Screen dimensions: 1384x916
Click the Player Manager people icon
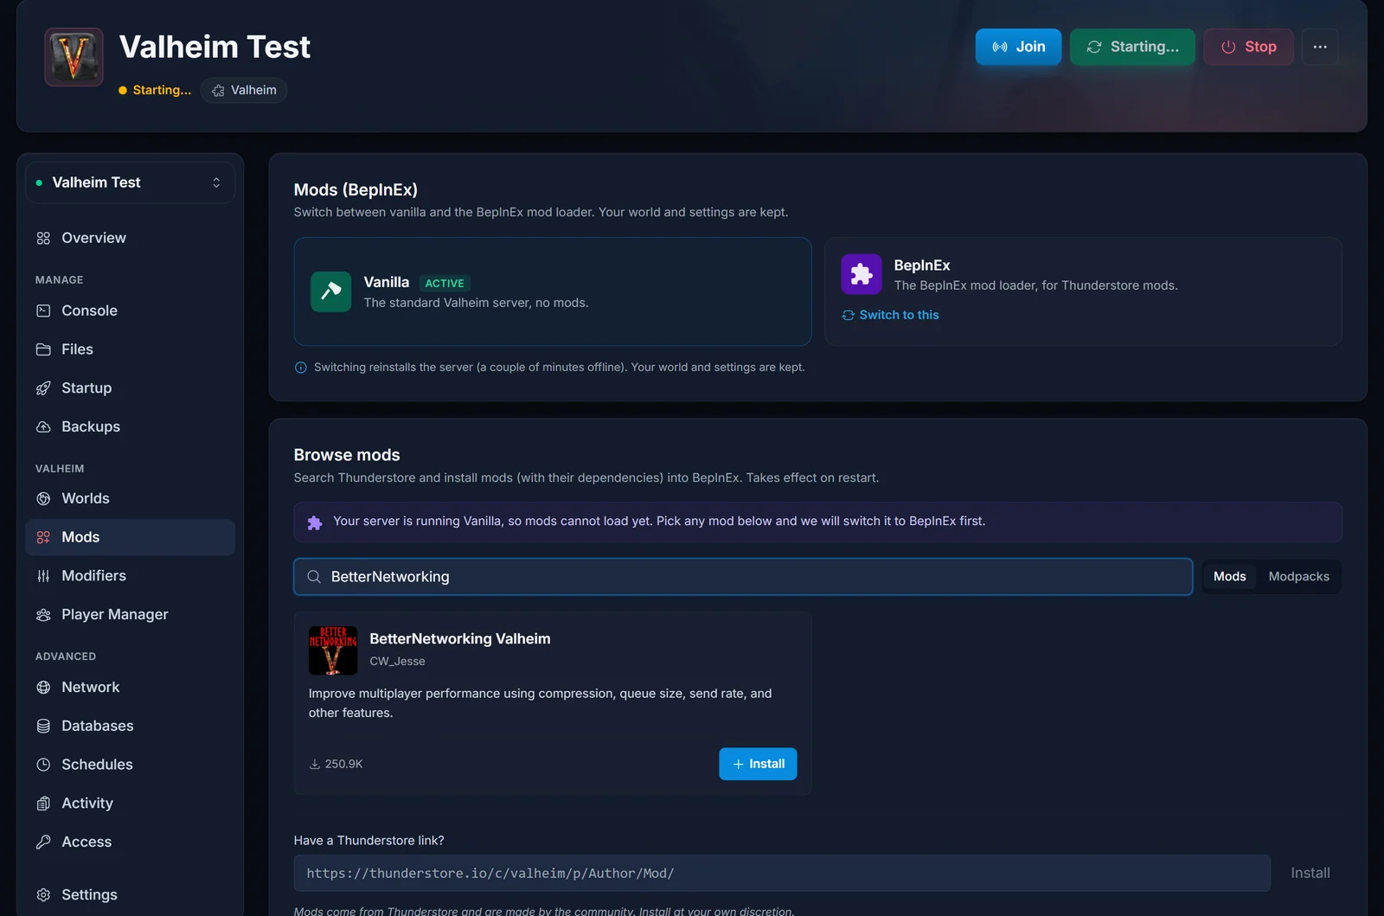[43, 615]
